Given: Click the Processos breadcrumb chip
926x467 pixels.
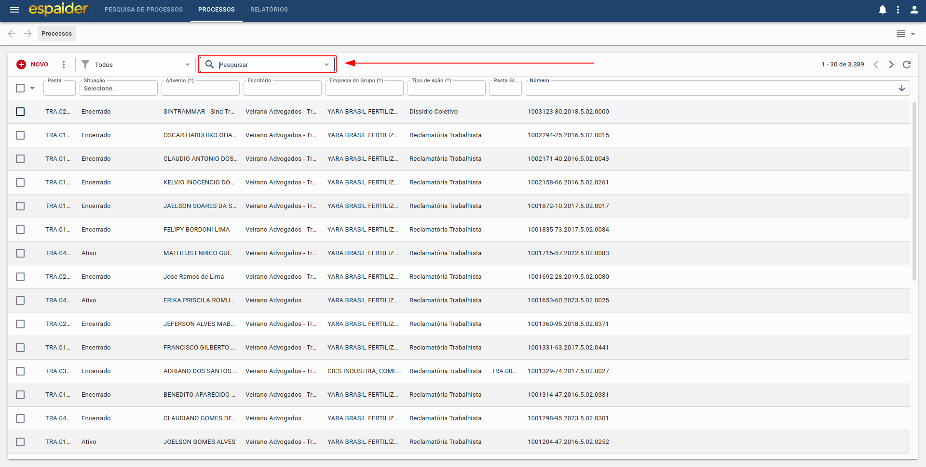Looking at the screenshot, I should click(x=56, y=34).
